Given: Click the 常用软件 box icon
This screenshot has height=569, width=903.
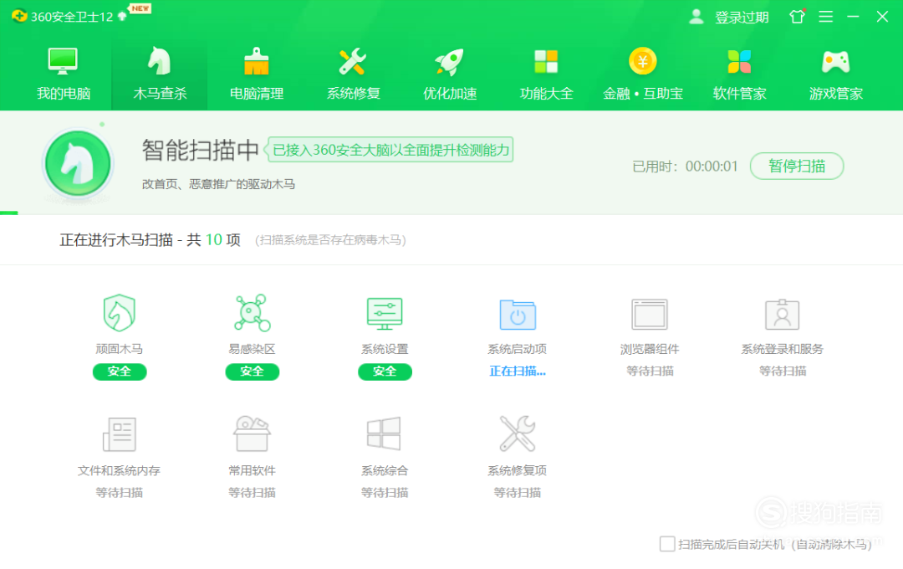Looking at the screenshot, I should pos(252,433).
